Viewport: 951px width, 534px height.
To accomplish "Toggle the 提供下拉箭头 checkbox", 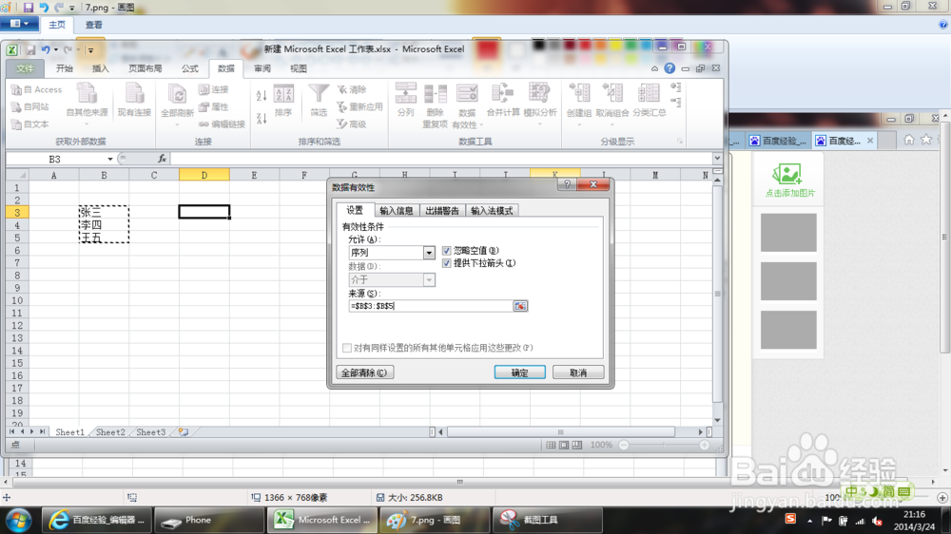I will tap(446, 263).
